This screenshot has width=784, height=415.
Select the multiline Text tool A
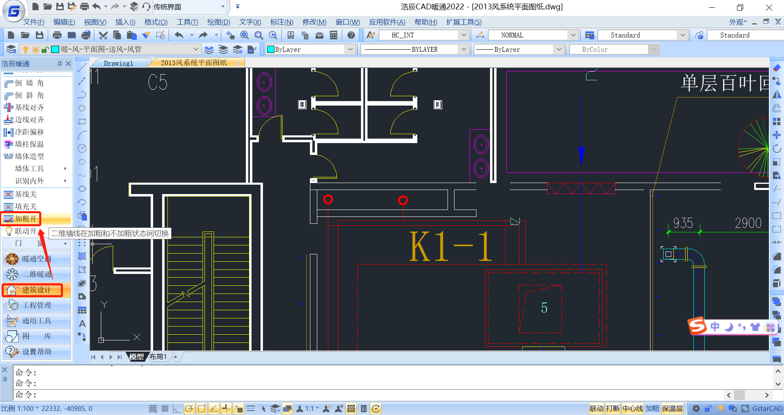pos(82,324)
